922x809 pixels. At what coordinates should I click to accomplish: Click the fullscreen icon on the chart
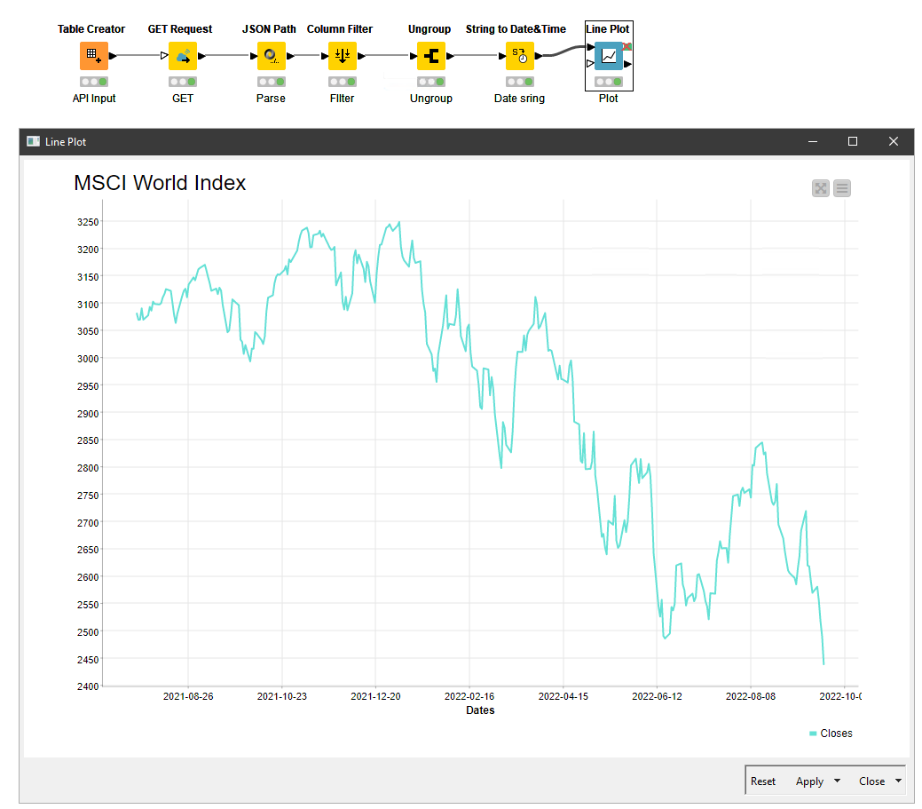click(820, 188)
